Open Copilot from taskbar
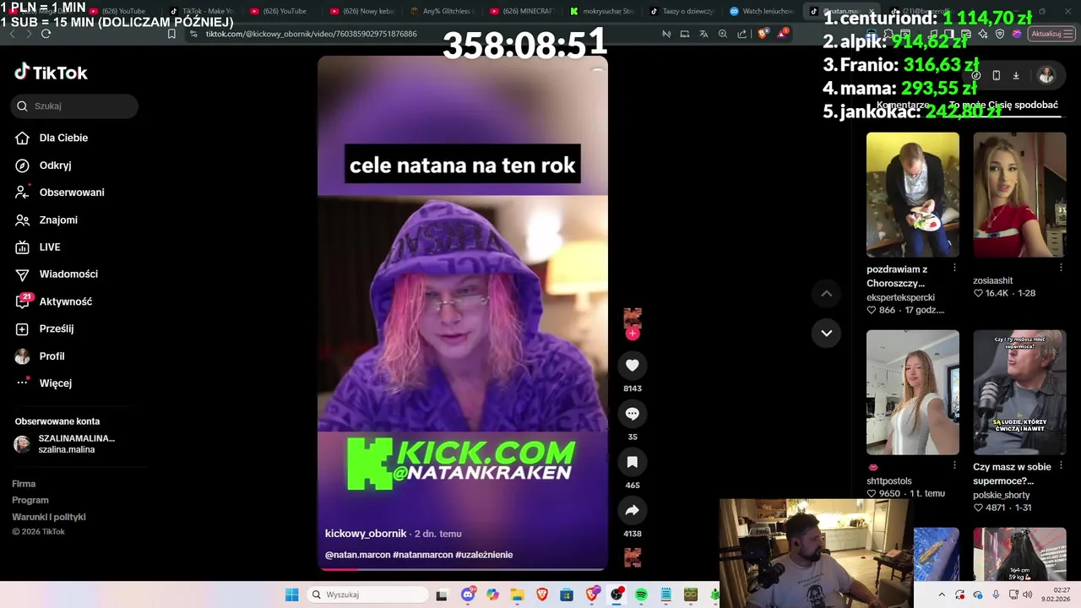The height and width of the screenshot is (608, 1081). coord(492,594)
